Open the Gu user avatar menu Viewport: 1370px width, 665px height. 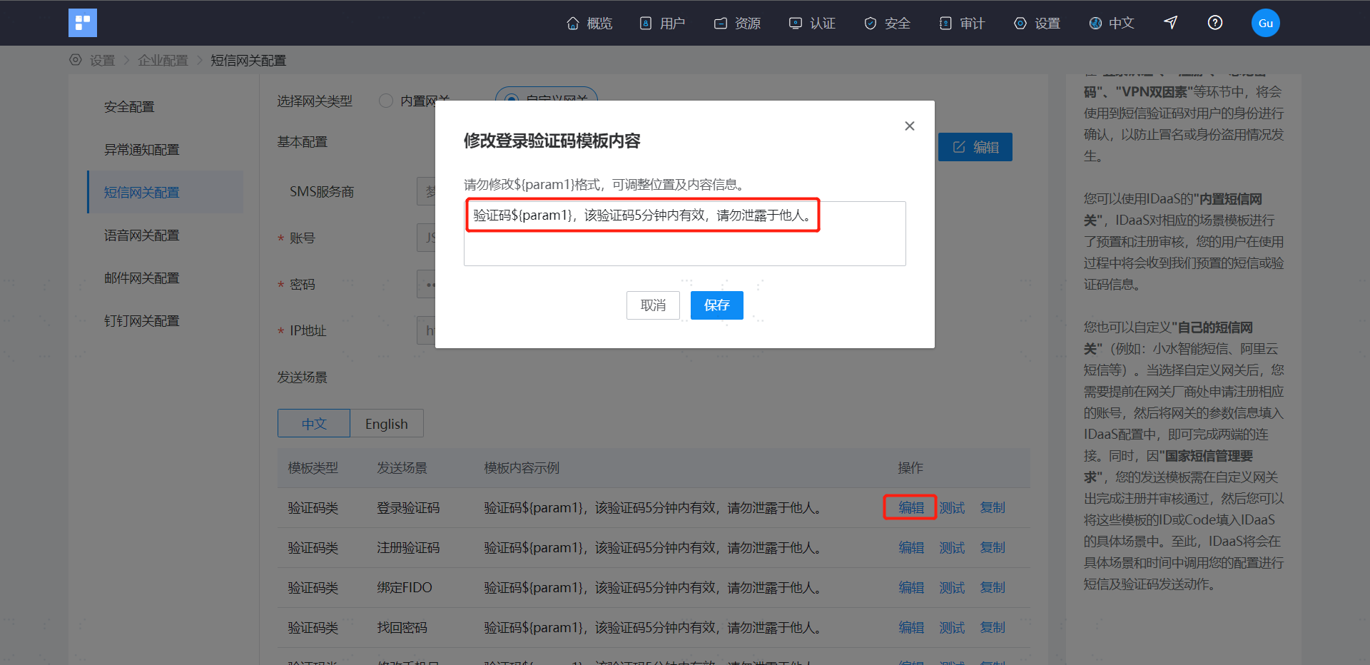[x=1266, y=23]
